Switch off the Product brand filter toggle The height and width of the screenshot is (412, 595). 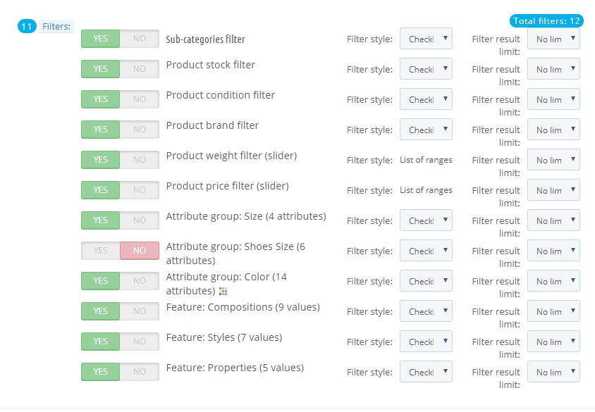pos(139,130)
